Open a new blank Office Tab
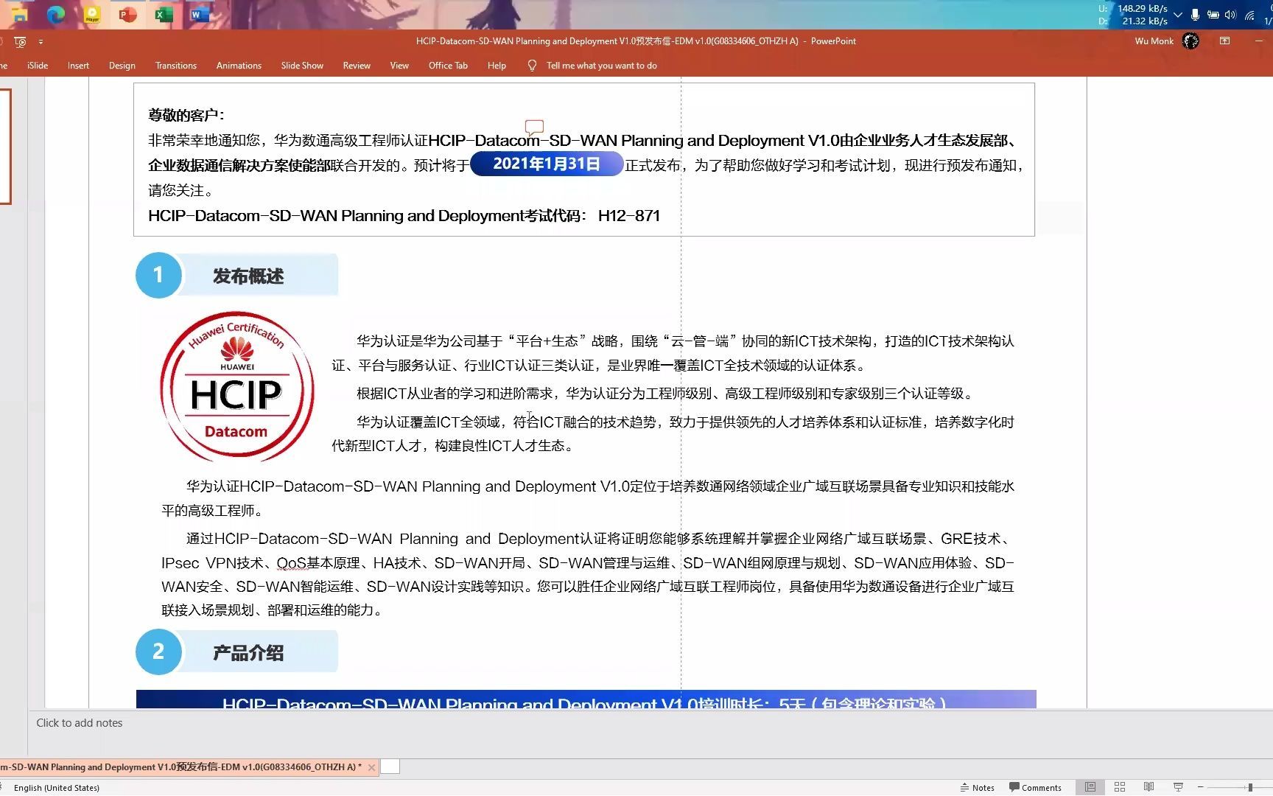This screenshot has width=1273, height=796. point(390,767)
